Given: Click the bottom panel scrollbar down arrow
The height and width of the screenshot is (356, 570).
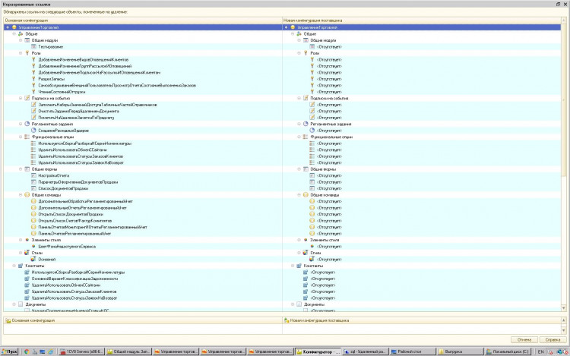Looking at the screenshot, I should (x=564, y=331).
